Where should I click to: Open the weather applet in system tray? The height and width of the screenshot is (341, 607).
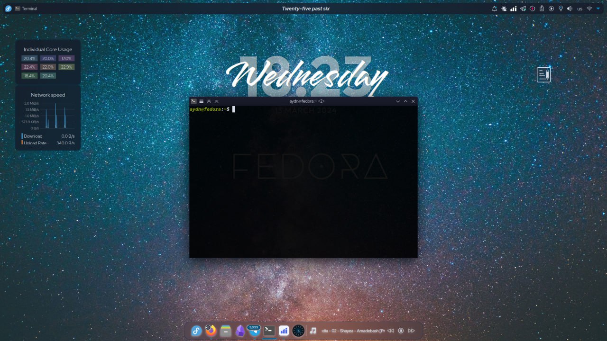tap(504, 9)
